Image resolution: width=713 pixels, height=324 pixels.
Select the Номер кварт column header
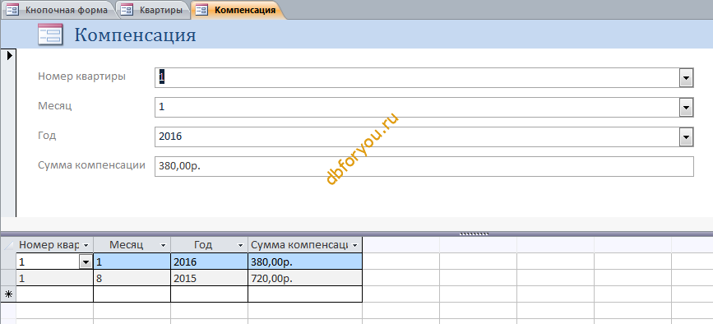click(54, 245)
